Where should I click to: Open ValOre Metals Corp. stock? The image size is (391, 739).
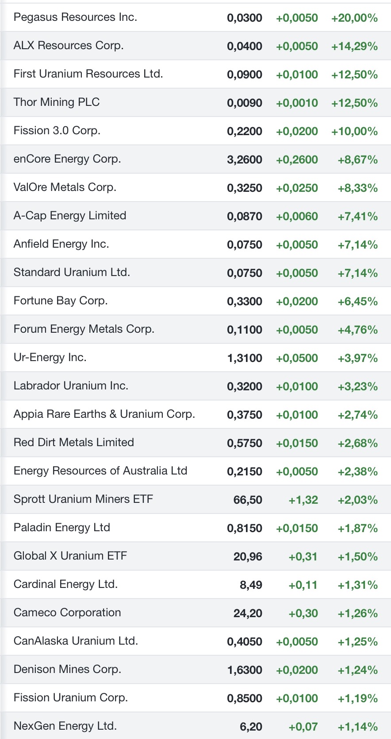point(65,187)
